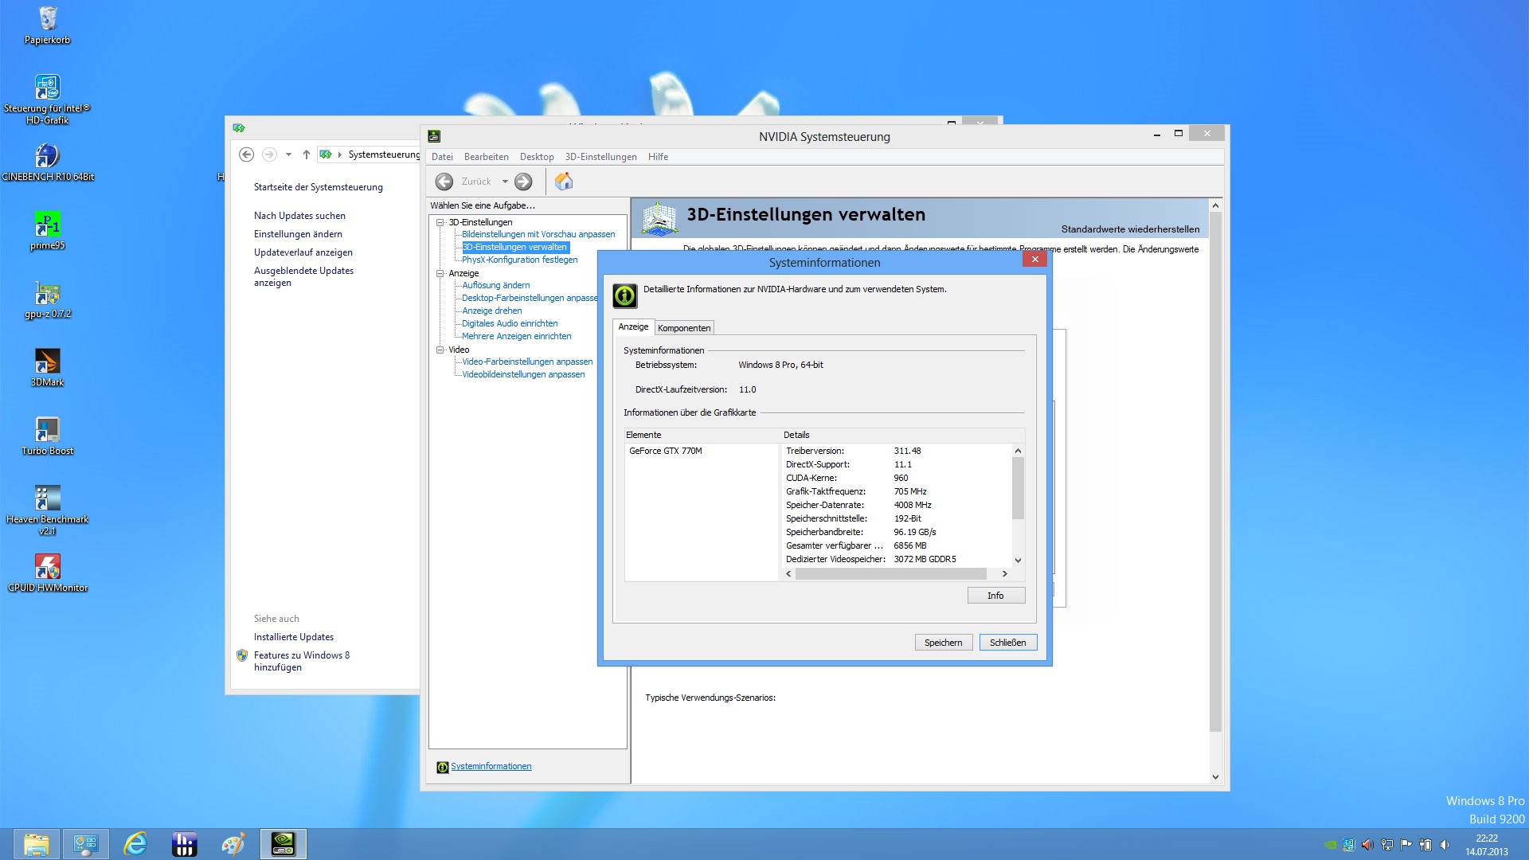The image size is (1529, 860).
Task: Launch the prime95 desktop shortcut
Action: click(x=47, y=230)
